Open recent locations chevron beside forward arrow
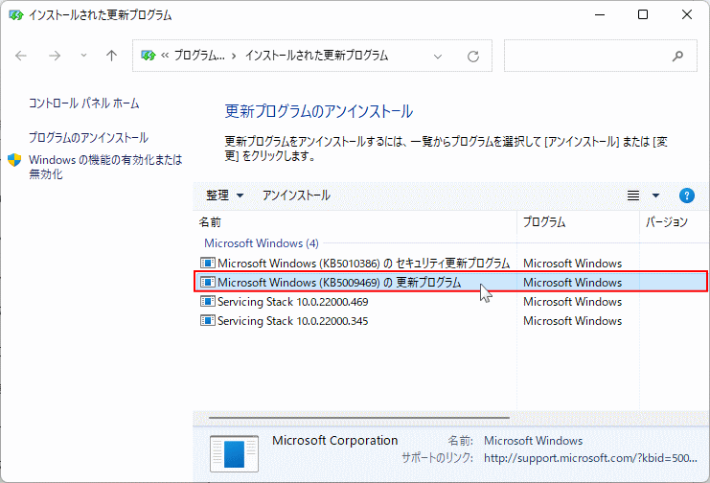This screenshot has height=483, width=710. click(83, 56)
